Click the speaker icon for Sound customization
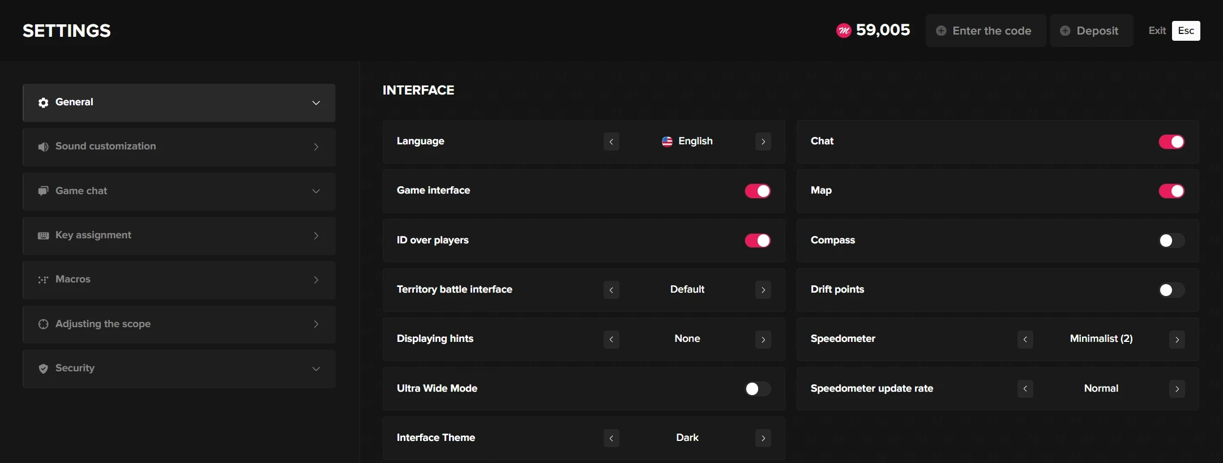Screen dimensions: 1223x463 (43, 147)
